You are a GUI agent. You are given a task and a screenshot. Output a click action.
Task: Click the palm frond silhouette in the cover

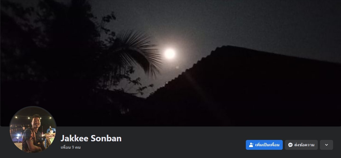pyautogui.click(x=137, y=51)
